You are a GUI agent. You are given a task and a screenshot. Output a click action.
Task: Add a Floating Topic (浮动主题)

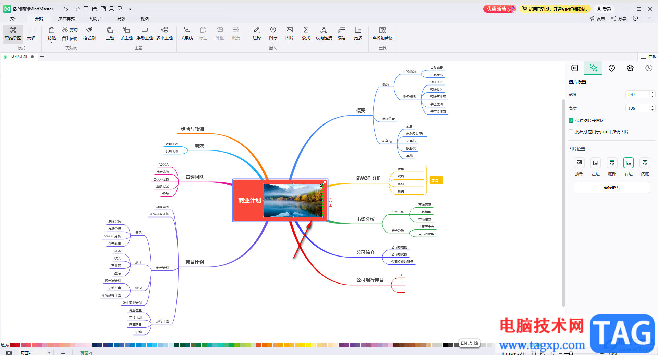coord(145,34)
